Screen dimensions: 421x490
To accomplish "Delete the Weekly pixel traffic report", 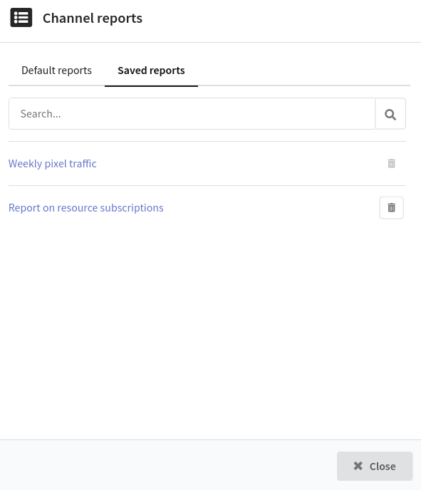I will tap(391, 163).
